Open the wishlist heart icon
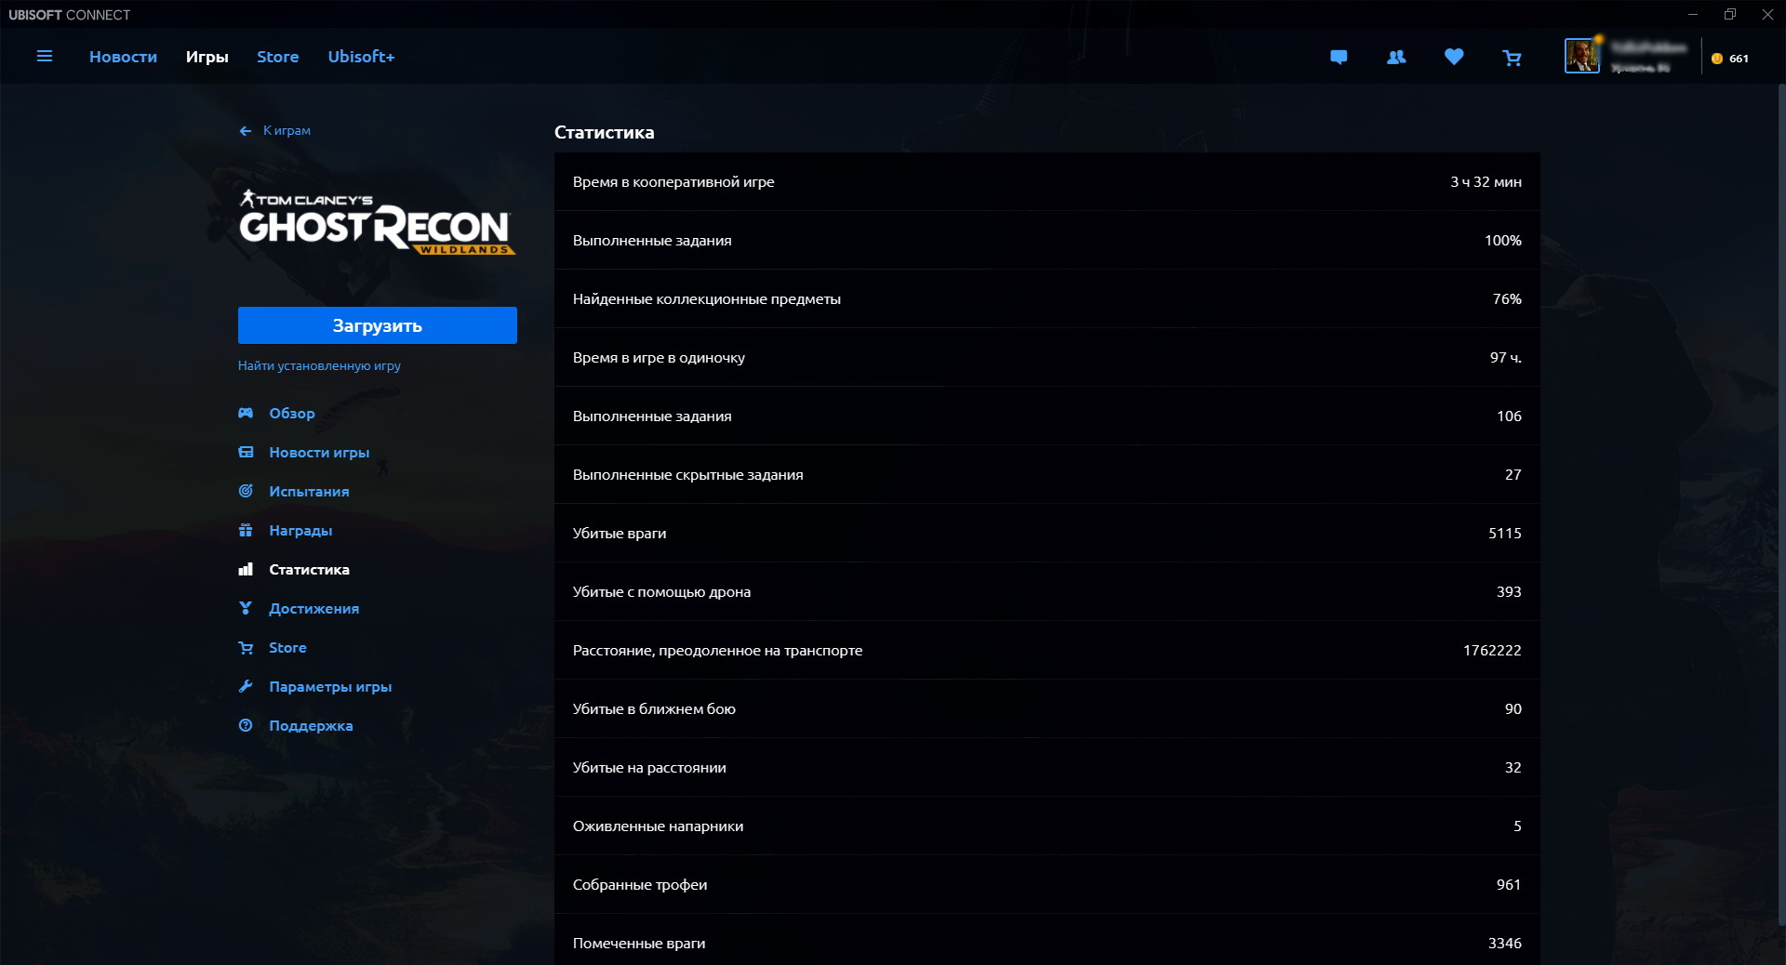The width and height of the screenshot is (1786, 965). click(x=1454, y=57)
